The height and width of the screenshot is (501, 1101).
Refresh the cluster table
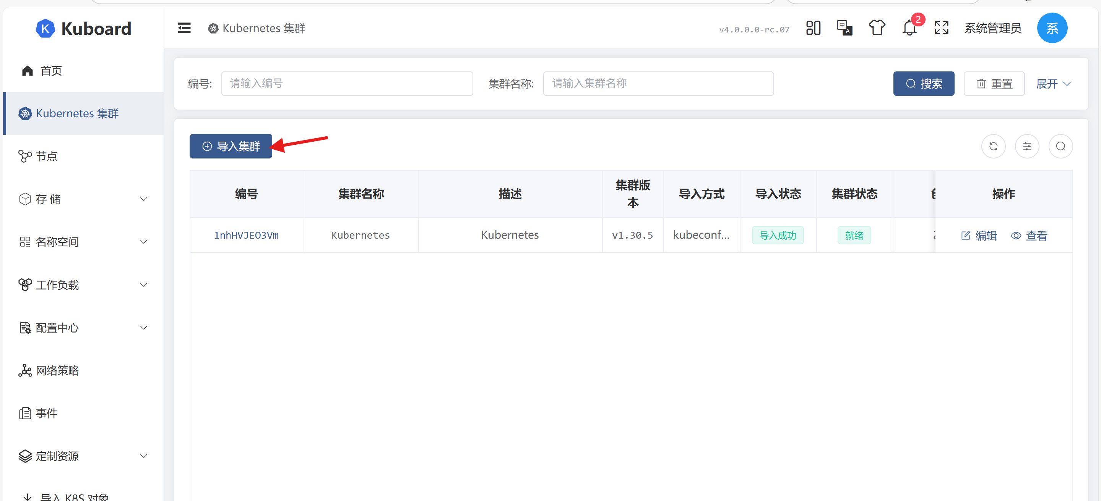[993, 146]
